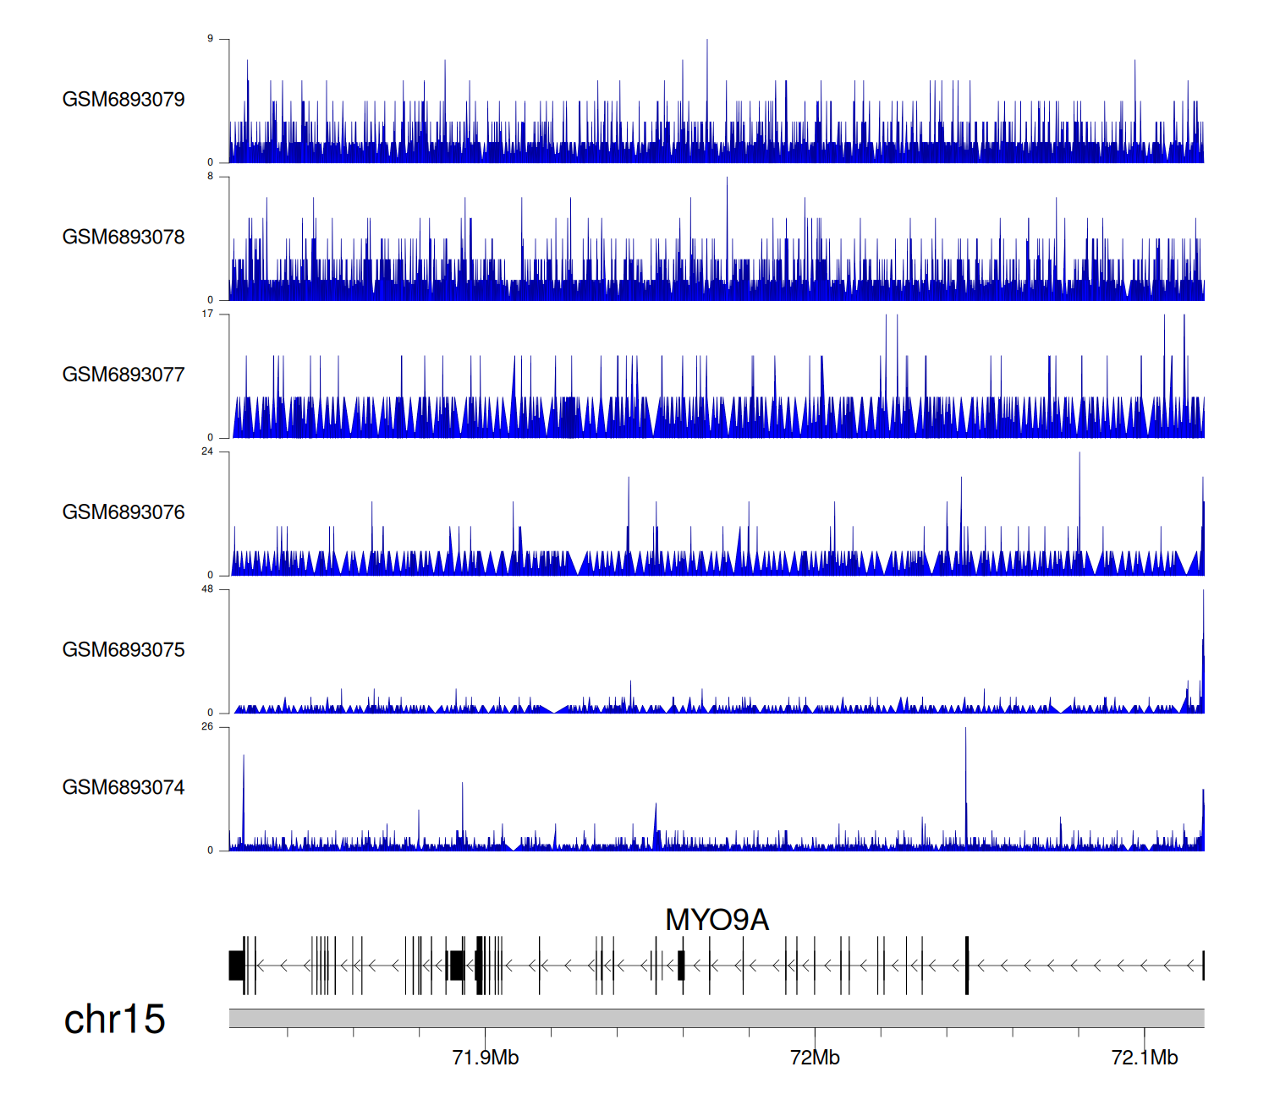1269x1116 pixels.
Task: Click the MYO9A gene name label
Action: pyautogui.click(x=717, y=920)
